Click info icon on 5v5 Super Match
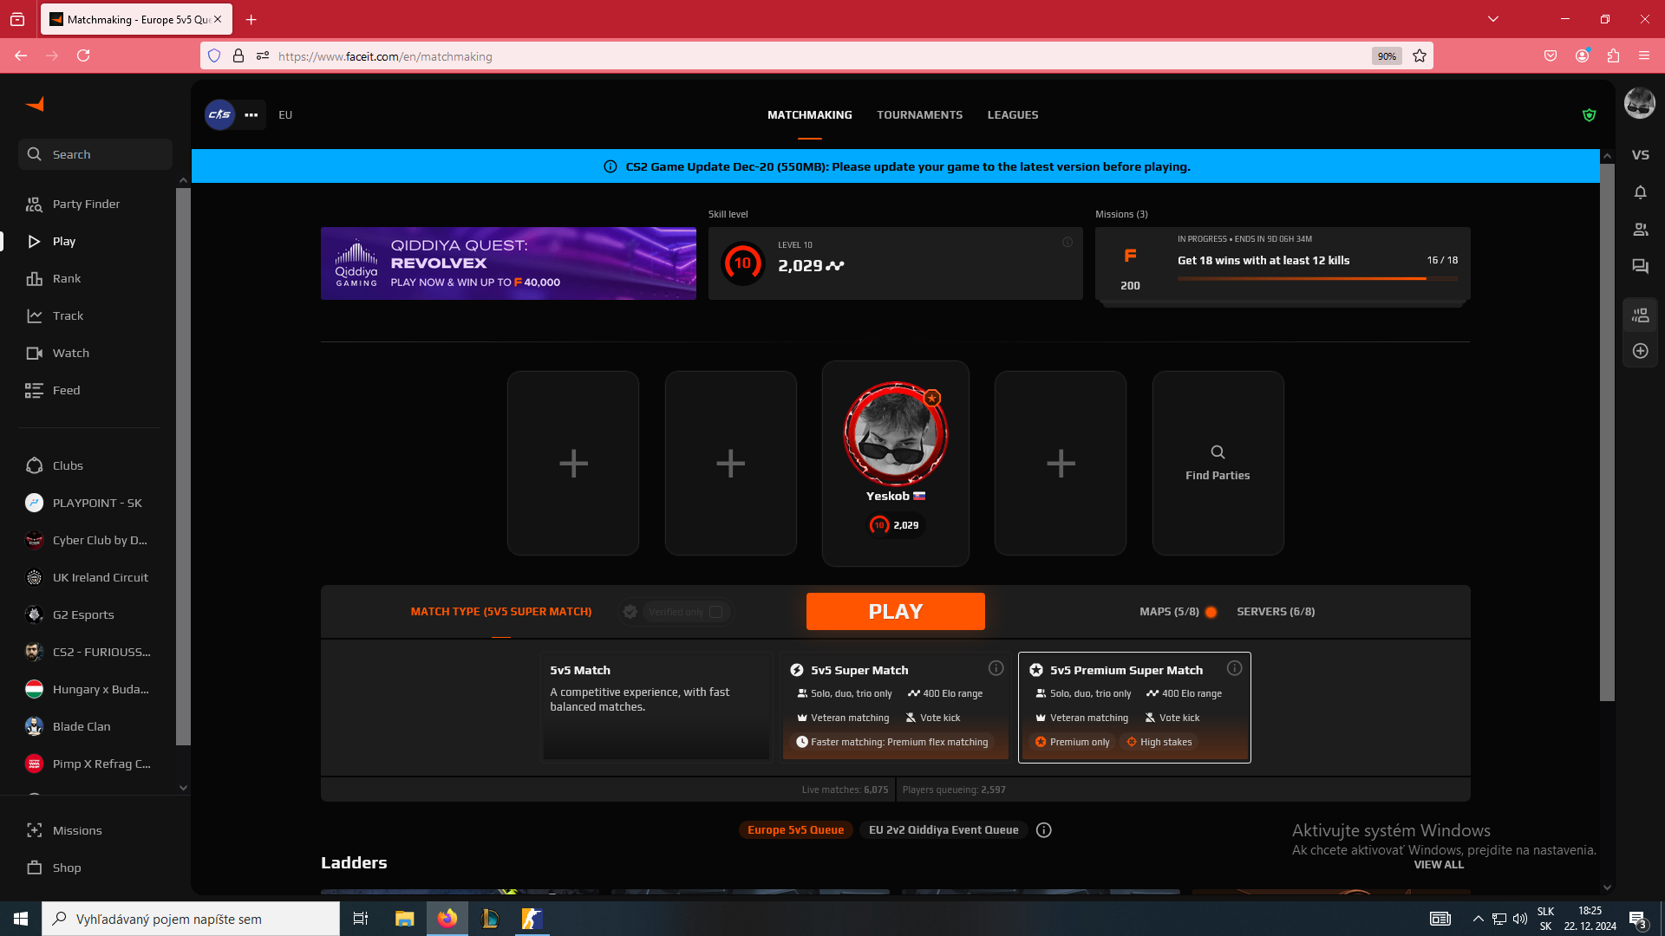This screenshot has height=936, width=1665. tap(996, 668)
